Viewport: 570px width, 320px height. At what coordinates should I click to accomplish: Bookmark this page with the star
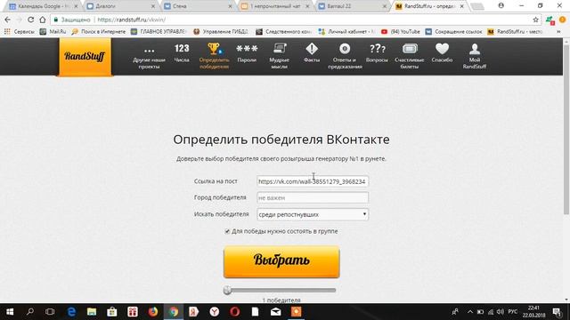coord(535,20)
